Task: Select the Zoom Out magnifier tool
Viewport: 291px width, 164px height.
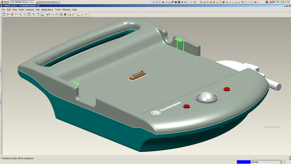Action: (25, 15)
